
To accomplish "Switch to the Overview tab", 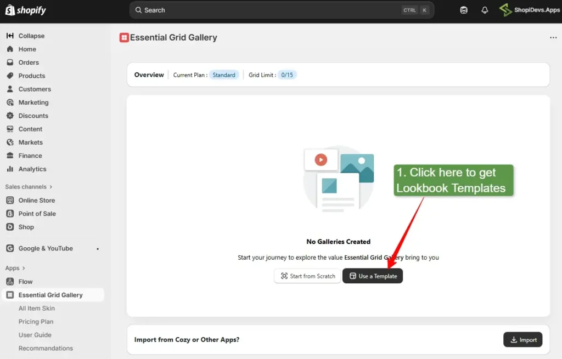I will pyautogui.click(x=149, y=75).
